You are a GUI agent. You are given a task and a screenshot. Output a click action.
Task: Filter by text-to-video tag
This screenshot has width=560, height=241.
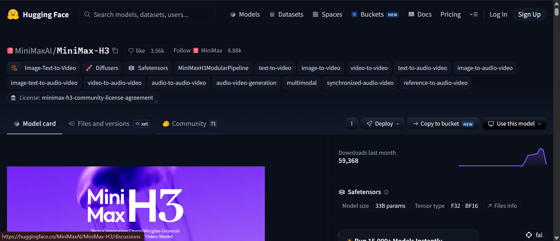point(275,68)
